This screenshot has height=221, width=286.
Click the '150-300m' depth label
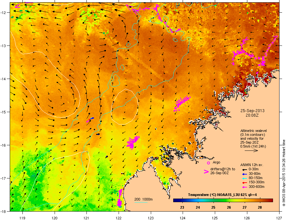(256, 182)
